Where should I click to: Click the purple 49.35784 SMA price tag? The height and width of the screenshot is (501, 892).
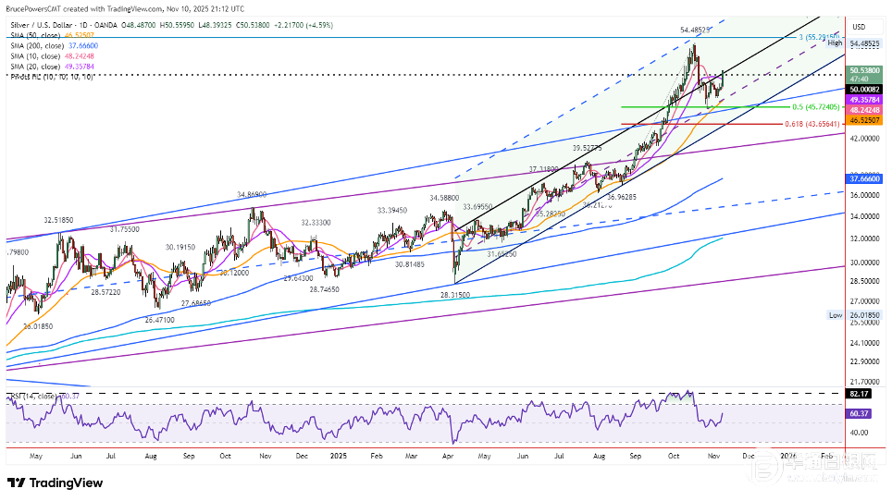pos(865,99)
